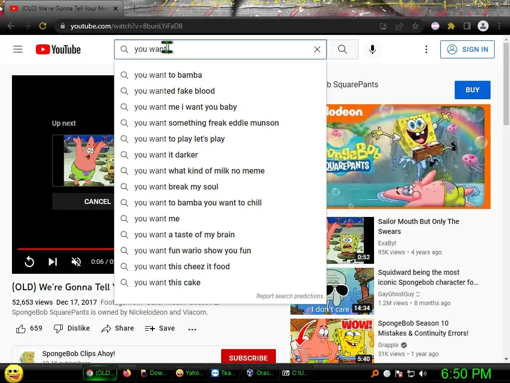Replay the video with the replay icon

[29, 261]
